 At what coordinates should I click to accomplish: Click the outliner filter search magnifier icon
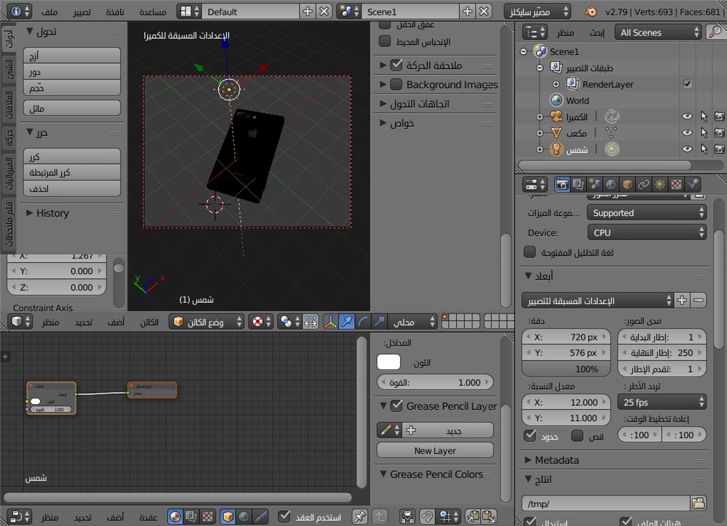click(x=715, y=32)
